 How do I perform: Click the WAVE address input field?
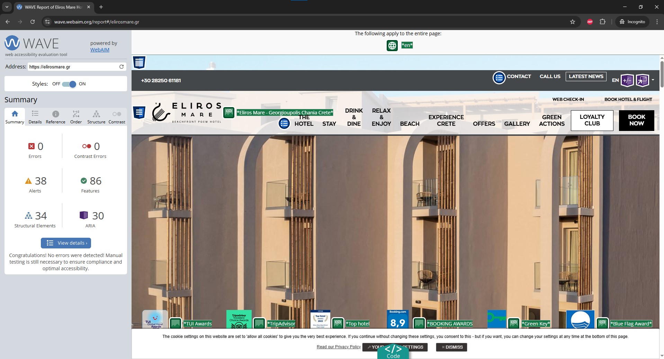coord(73,67)
